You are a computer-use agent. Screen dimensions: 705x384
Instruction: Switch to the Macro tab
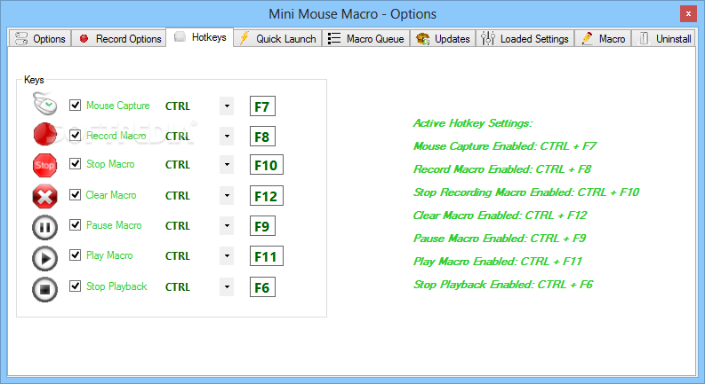603,39
